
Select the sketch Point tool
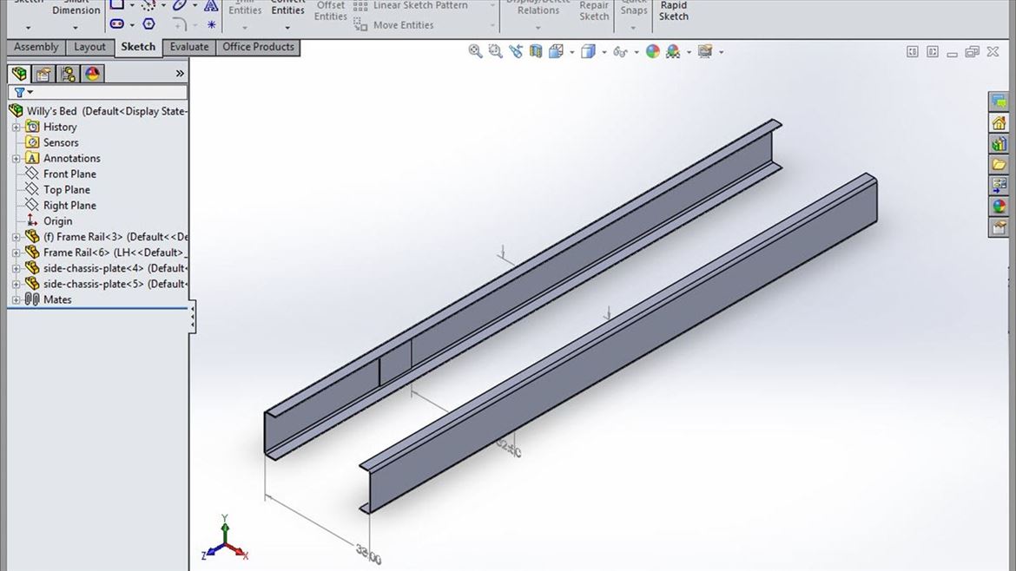[x=211, y=24]
